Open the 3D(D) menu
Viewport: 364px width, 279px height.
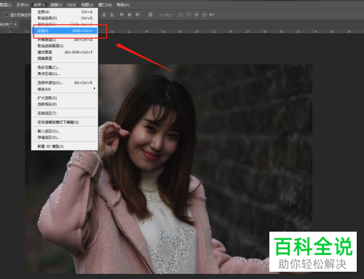pos(71,5)
